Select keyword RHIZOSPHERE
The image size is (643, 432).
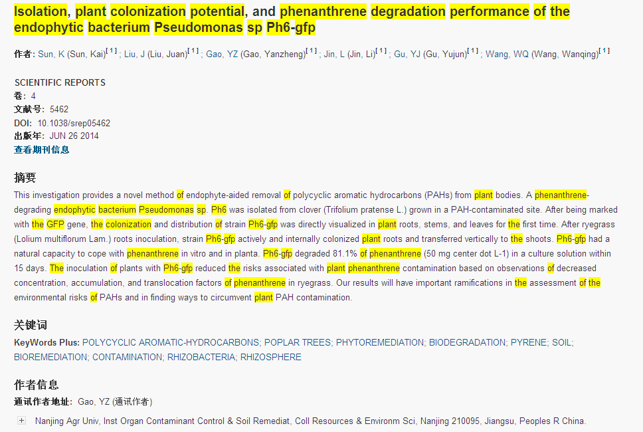(x=270, y=358)
